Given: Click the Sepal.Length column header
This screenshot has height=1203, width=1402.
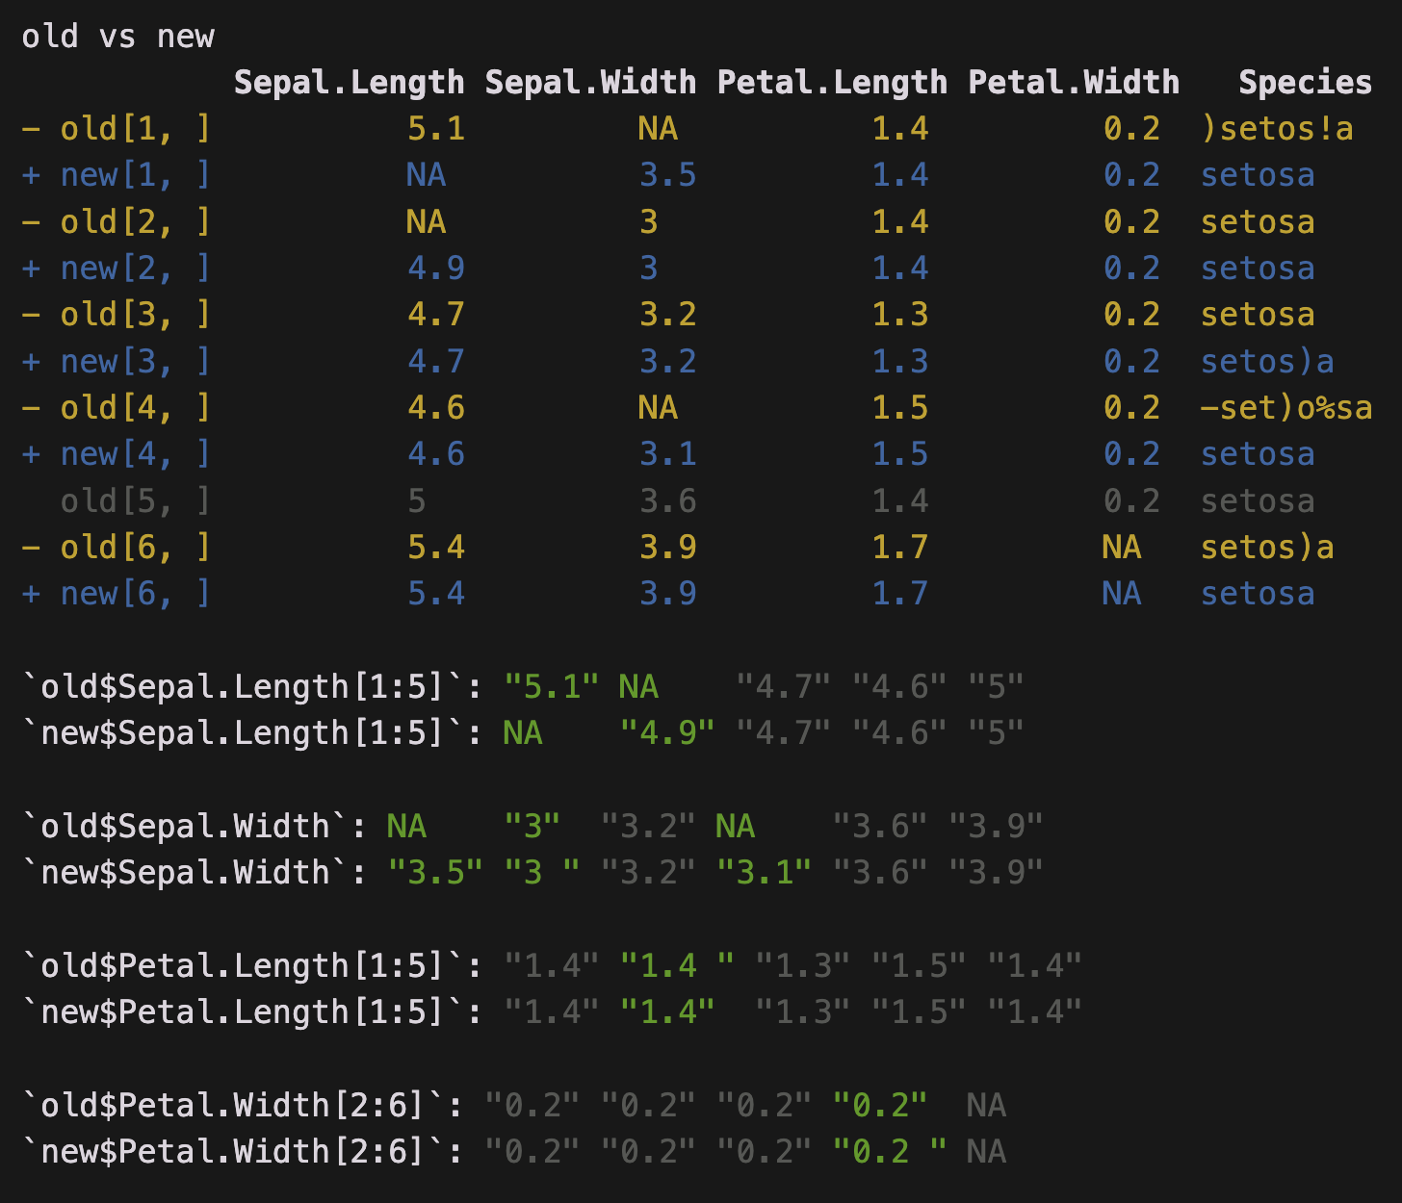Looking at the screenshot, I should click(x=349, y=83).
